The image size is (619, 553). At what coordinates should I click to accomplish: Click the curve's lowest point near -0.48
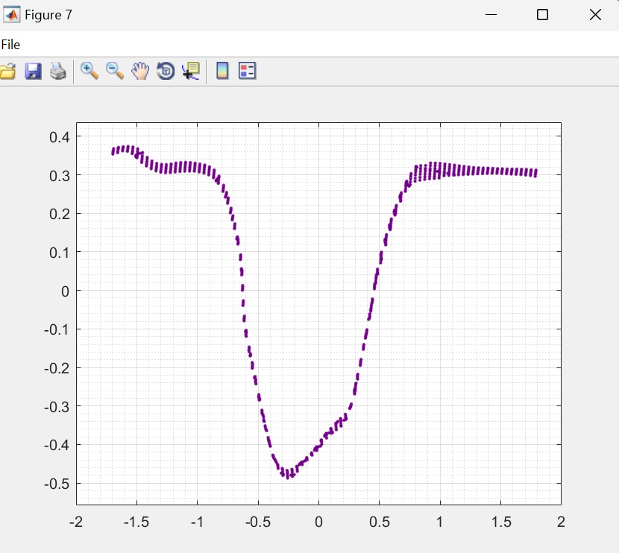tap(288, 475)
